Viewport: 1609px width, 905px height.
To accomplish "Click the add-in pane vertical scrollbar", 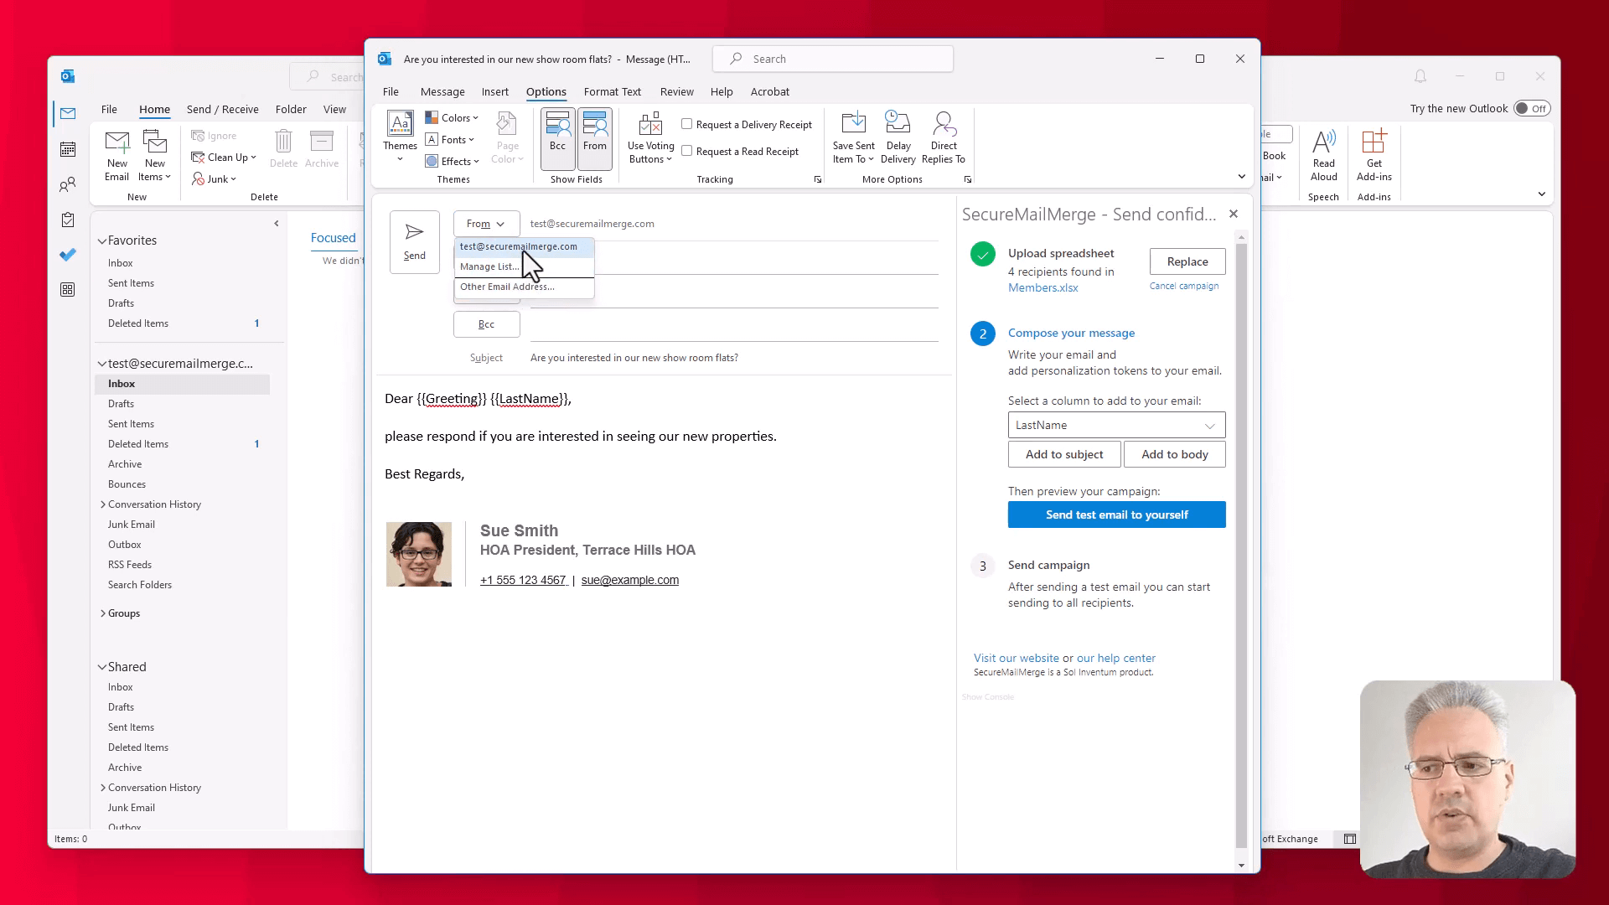I will (x=1241, y=545).
